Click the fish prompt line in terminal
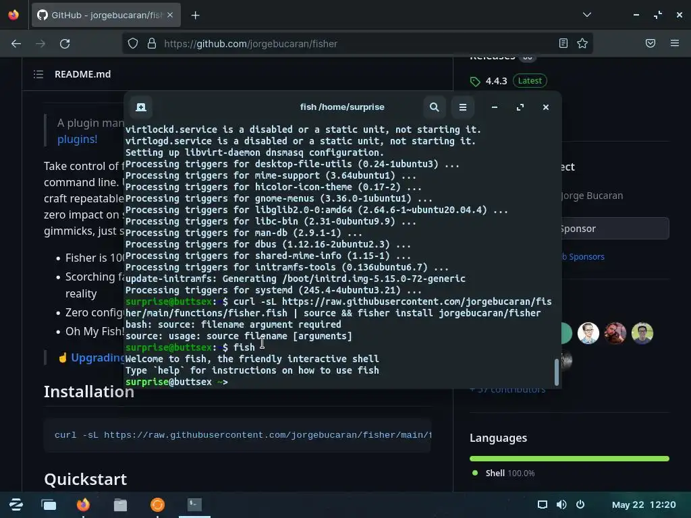Screen dimensions: 691x518 tap(177, 382)
